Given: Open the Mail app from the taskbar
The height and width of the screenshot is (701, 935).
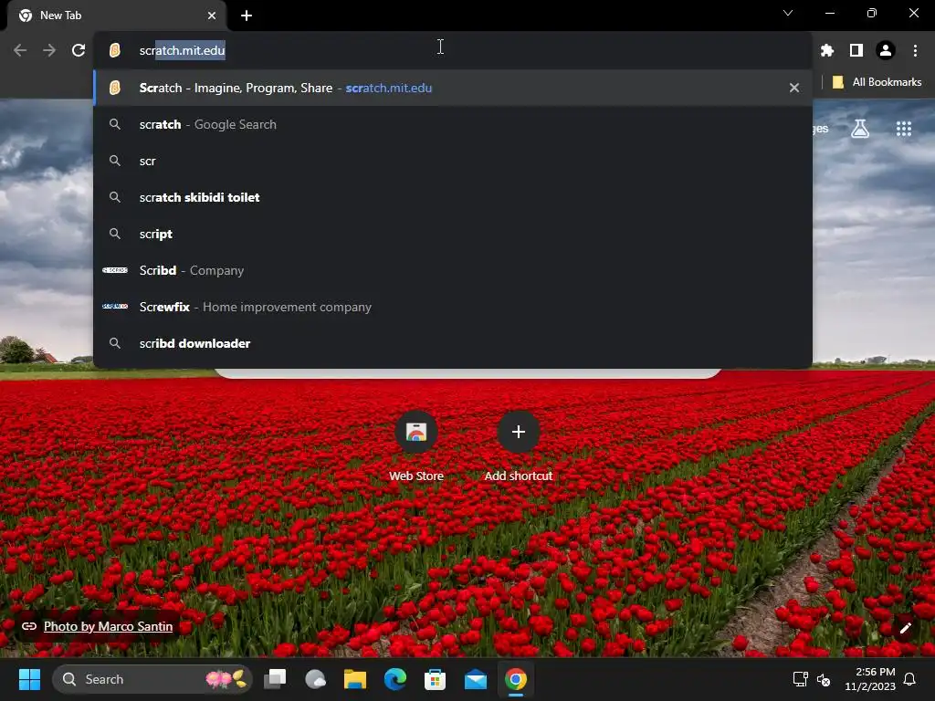Looking at the screenshot, I should click(x=475, y=679).
